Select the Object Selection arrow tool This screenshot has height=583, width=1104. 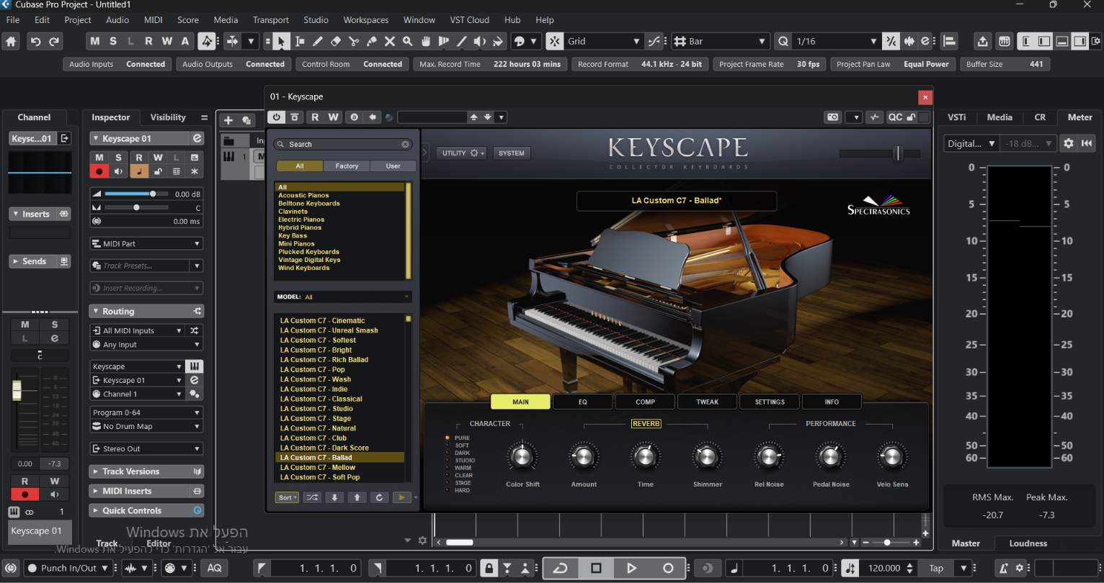coord(281,42)
